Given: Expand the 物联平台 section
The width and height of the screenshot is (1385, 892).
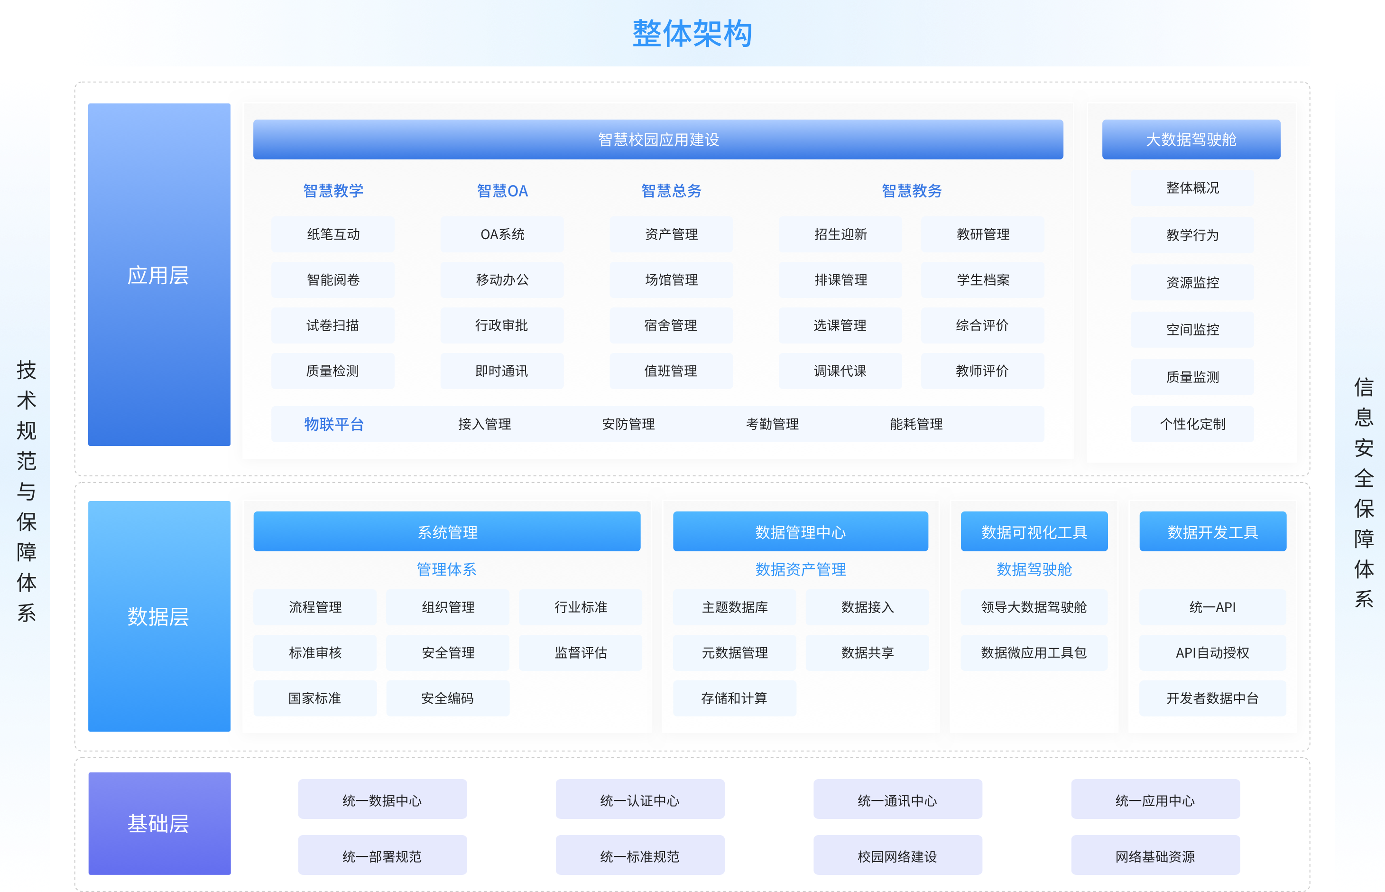Looking at the screenshot, I should 333,424.
